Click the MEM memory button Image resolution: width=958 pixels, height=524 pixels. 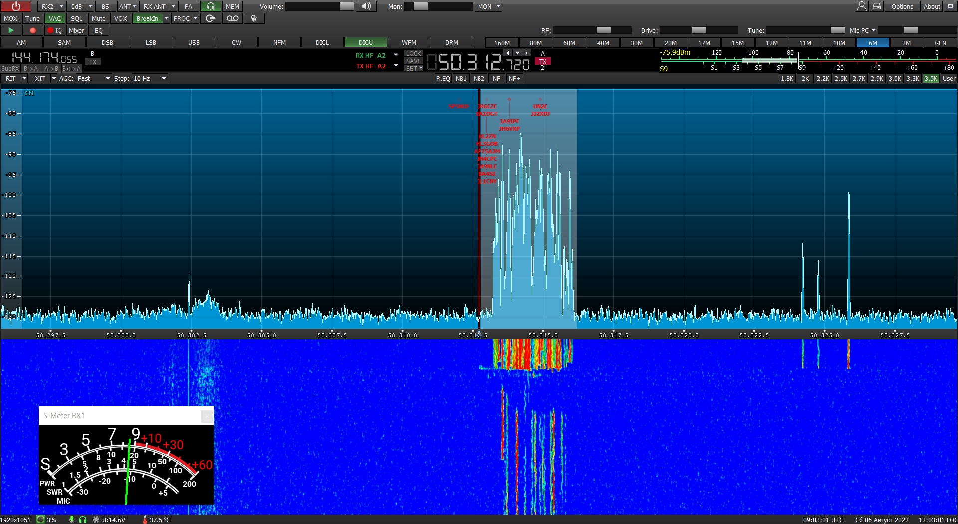[x=232, y=6]
